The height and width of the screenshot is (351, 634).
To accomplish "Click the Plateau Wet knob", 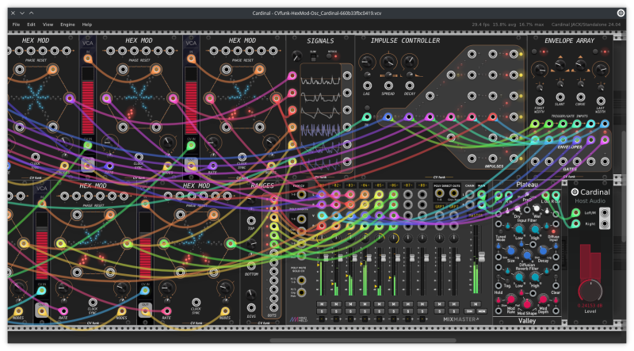I will coord(537,209).
